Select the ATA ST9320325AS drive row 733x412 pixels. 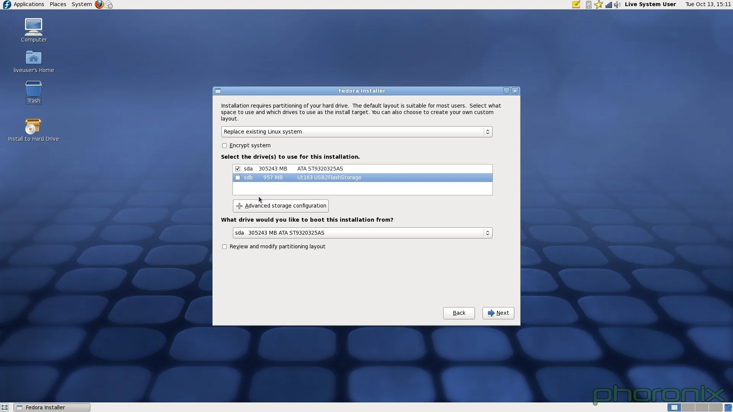pyautogui.click(x=362, y=169)
